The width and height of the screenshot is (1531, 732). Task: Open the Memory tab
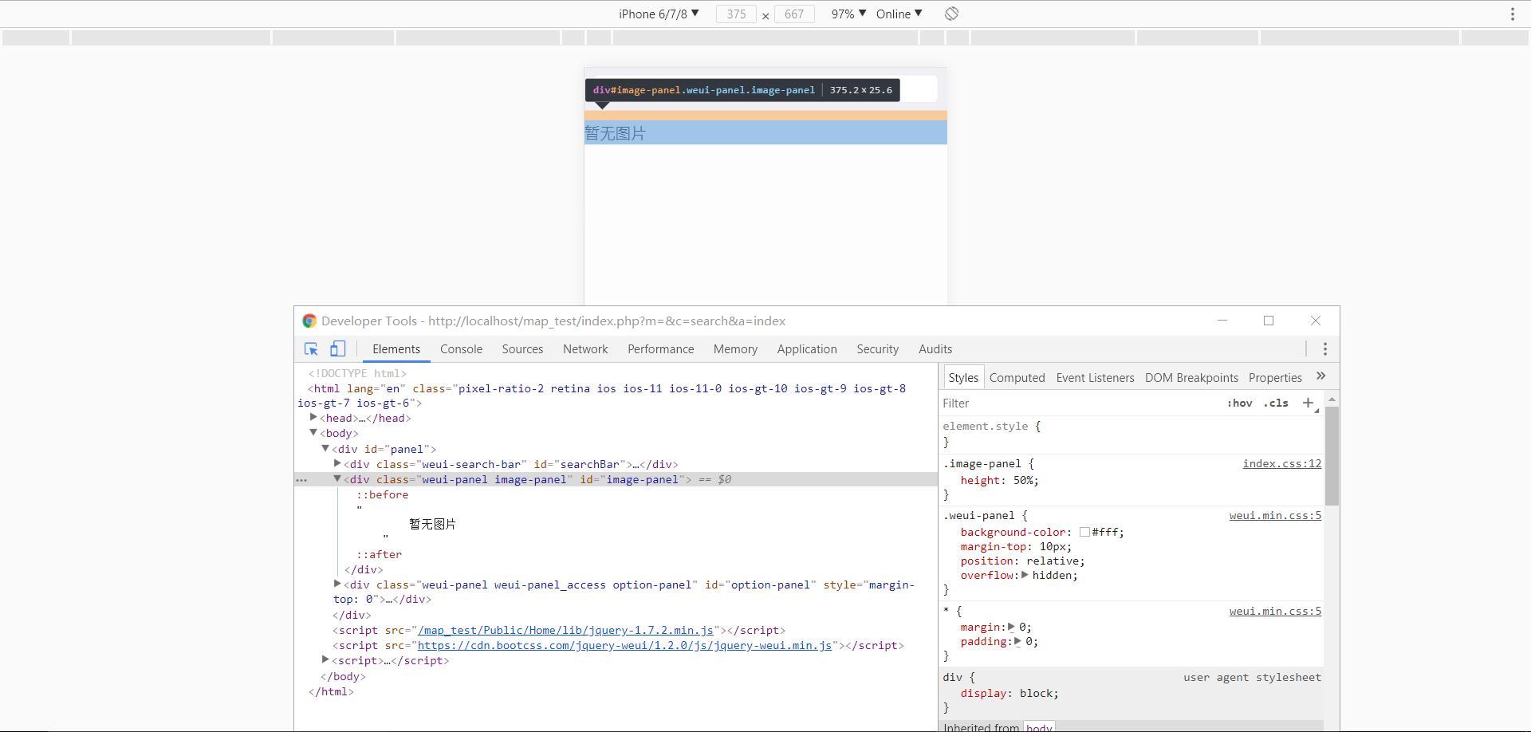[x=735, y=349]
